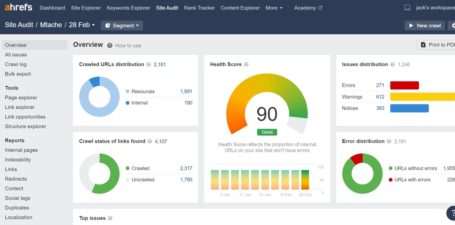This screenshot has width=455, height=225.
Task: Start a New crawl
Action: click(x=424, y=25)
